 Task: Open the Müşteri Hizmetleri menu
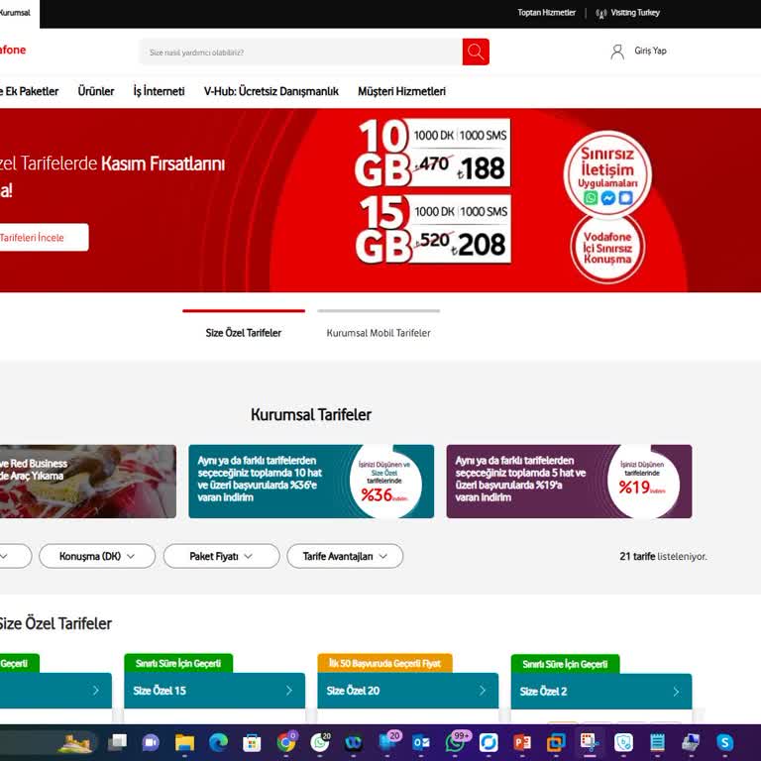(402, 91)
